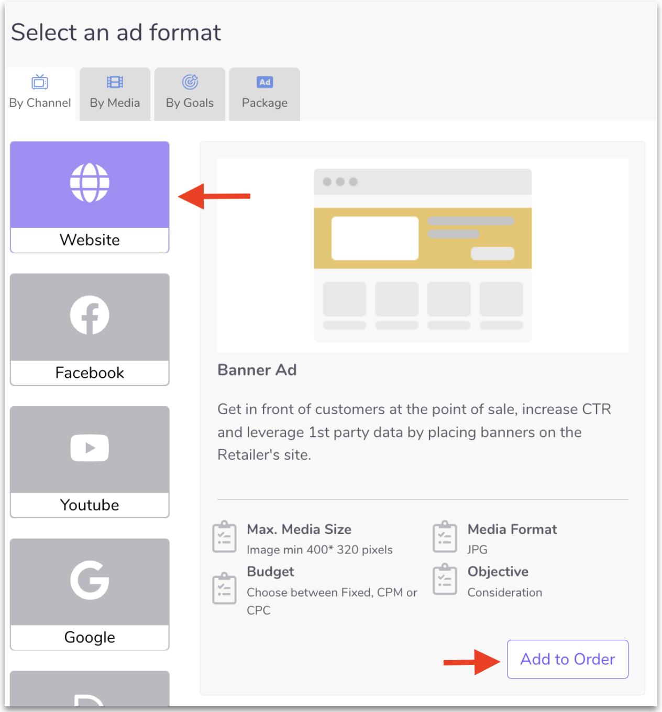Select the partially visible channel card below Google
Screen dimensions: 662x712
point(90,688)
